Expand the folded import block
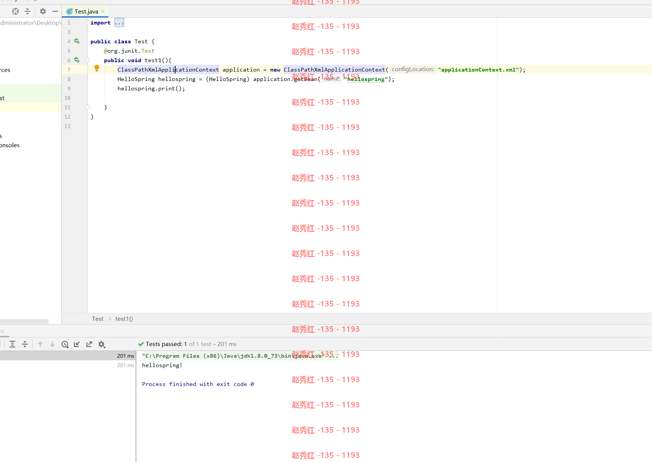Viewport: 652px width, 462px height. [x=87, y=23]
